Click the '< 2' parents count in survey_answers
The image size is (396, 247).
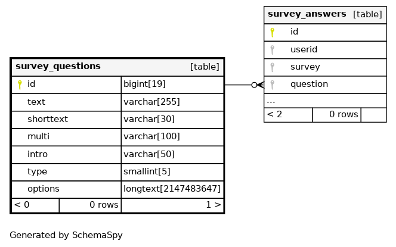[274, 114]
